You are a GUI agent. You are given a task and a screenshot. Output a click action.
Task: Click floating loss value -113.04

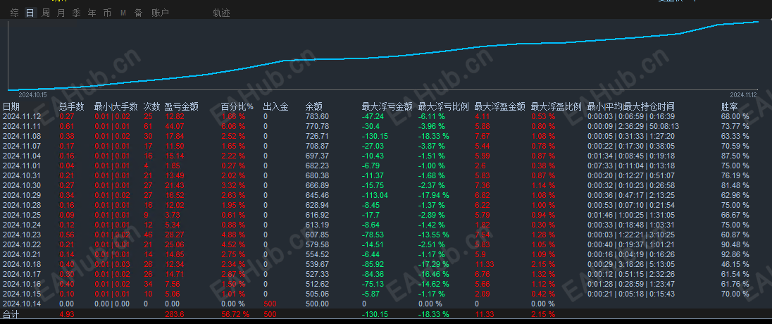tap(375, 196)
